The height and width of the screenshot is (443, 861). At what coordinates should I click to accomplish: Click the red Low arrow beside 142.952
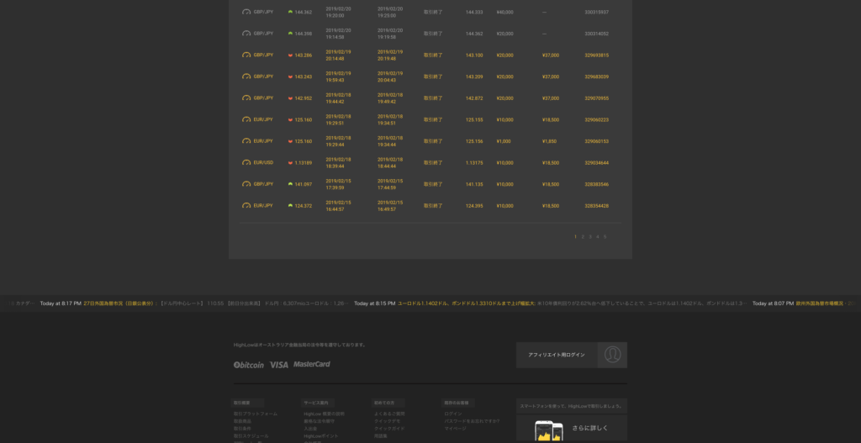coord(290,98)
